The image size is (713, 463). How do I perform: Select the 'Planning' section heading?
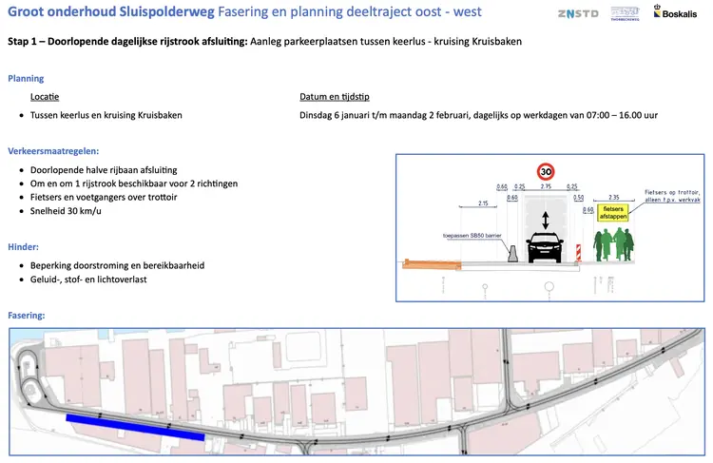point(26,79)
